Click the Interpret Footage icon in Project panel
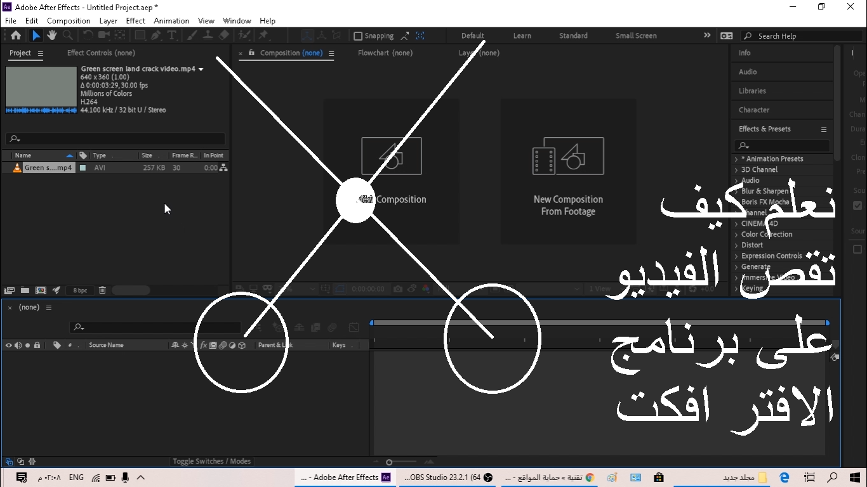 [x=9, y=290]
